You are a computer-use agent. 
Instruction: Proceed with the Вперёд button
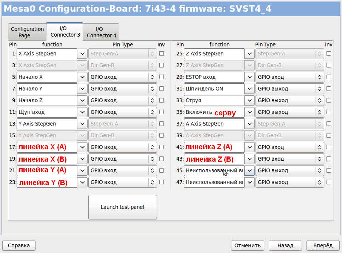point(323,245)
